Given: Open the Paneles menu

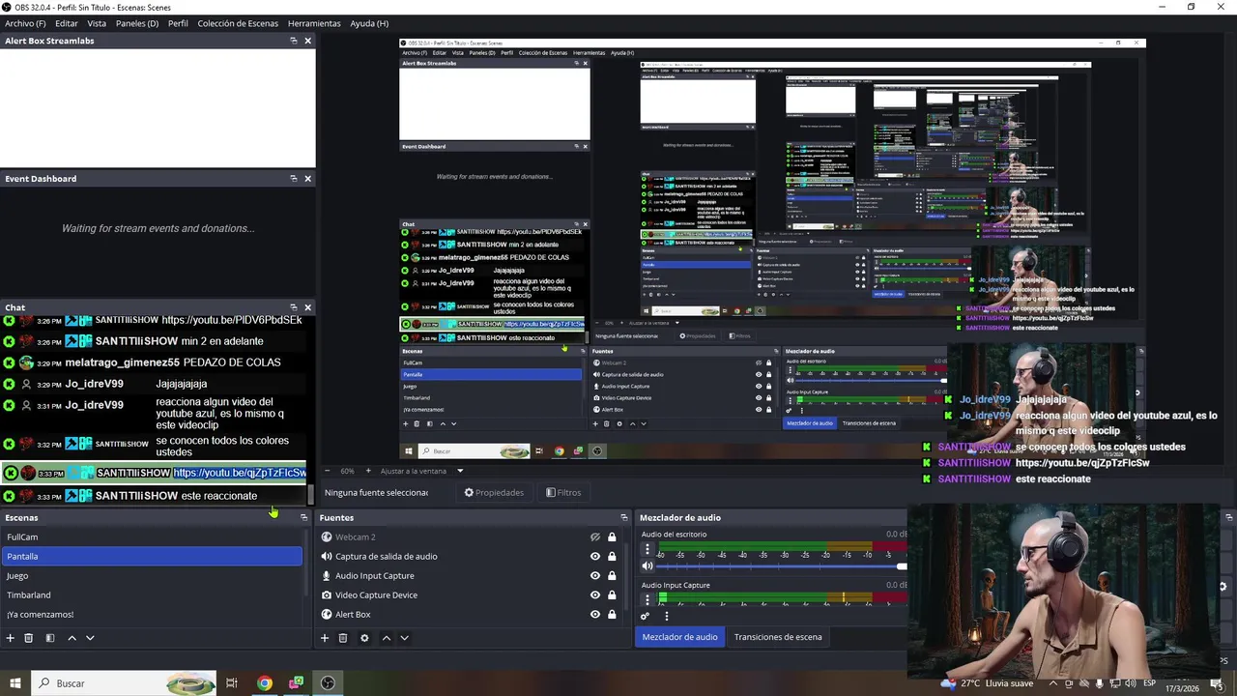Looking at the screenshot, I should (x=137, y=23).
